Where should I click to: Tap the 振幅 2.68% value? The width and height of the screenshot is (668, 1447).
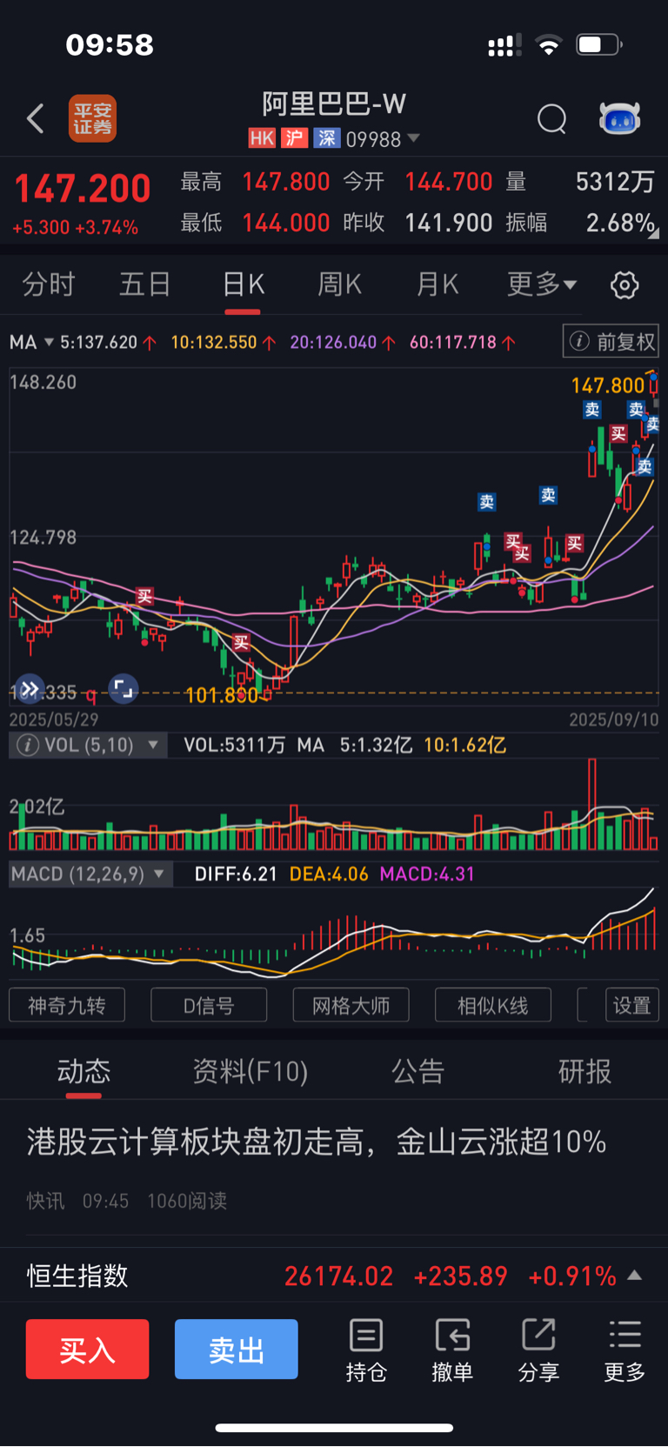(x=620, y=223)
